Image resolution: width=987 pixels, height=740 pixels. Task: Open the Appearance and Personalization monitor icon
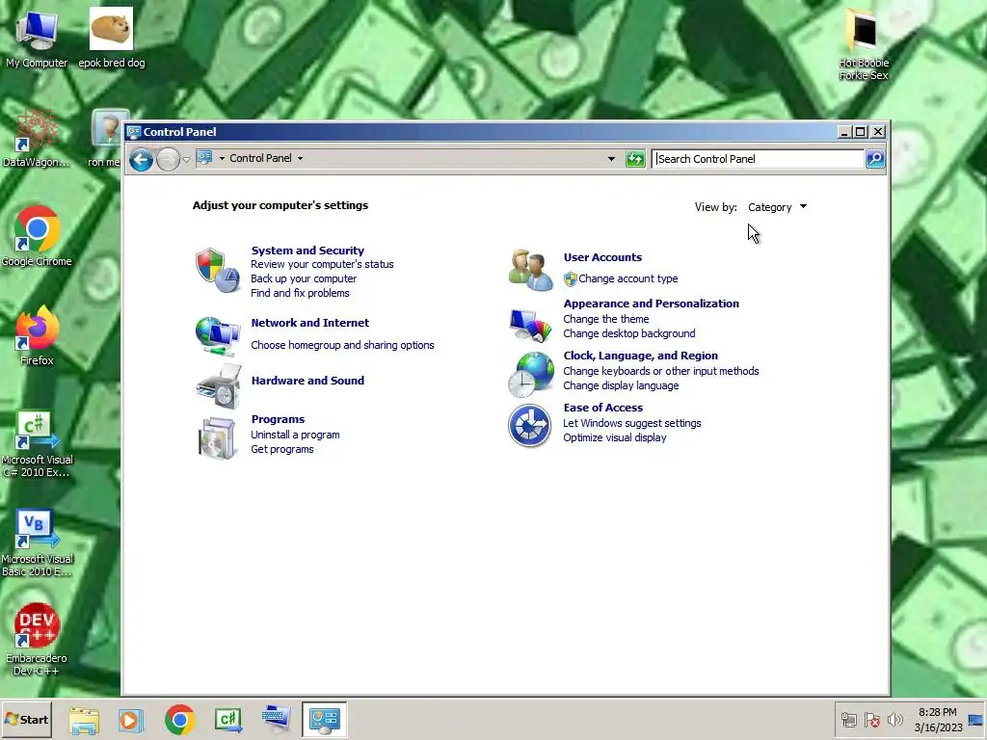[530, 325]
